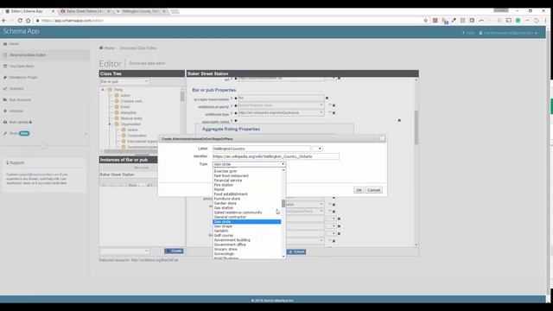
Task: Select Creative work in the Class Tree
Action: point(131,101)
